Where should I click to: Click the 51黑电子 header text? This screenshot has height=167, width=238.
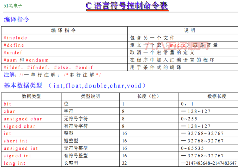[x=13, y=6]
